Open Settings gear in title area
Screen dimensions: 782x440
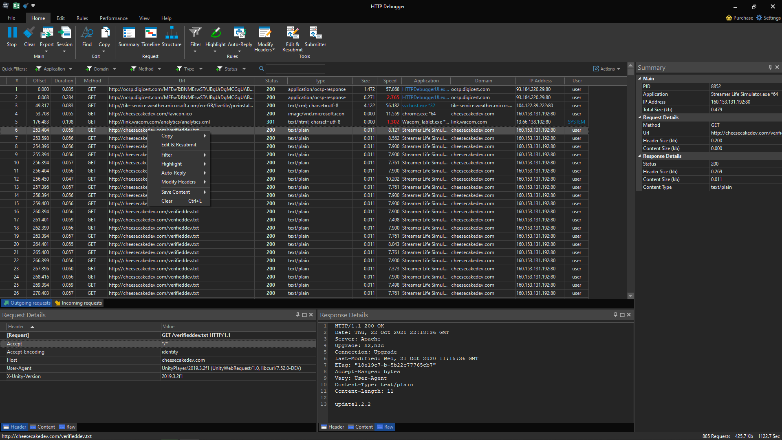pyautogui.click(x=759, y=18)
